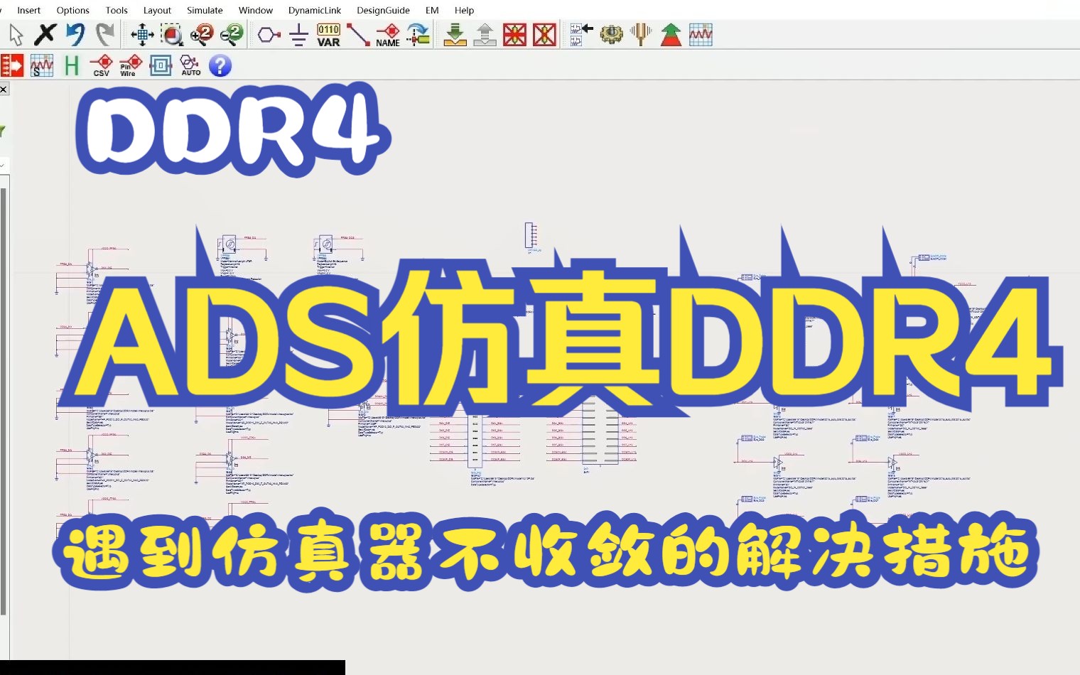This screenshot has height=675, width=1080.
Task: Click the Undo icon
Action: (75, 33)
